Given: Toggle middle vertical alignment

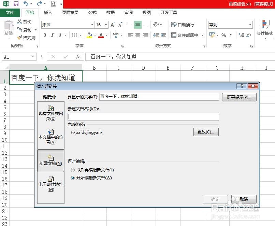Looking at the screenshot, I should (x=138, y=25).
